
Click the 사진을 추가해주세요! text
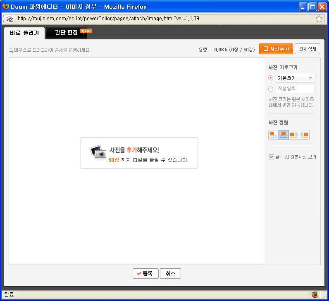click(x=134, y=150)
